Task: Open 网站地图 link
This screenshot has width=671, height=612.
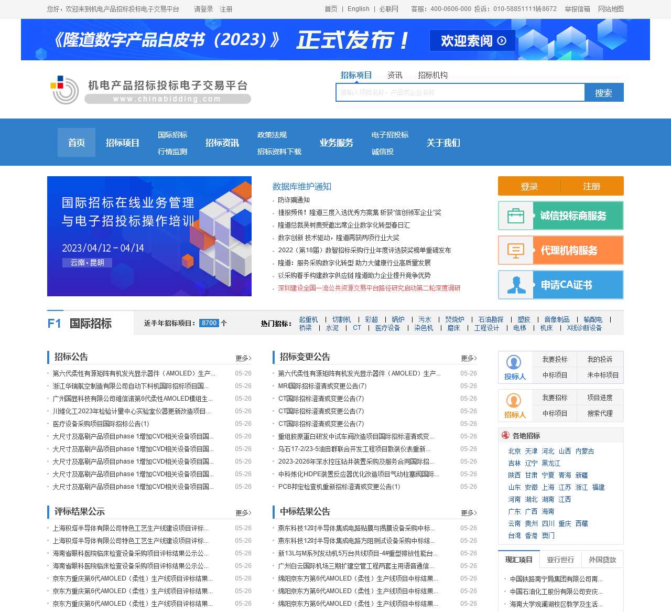Action: [611, 9]
